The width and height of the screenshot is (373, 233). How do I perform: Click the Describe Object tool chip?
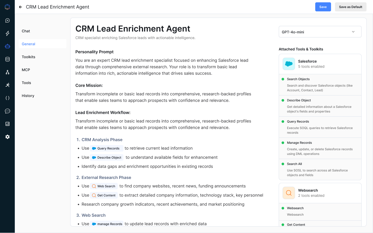(107, 157)
